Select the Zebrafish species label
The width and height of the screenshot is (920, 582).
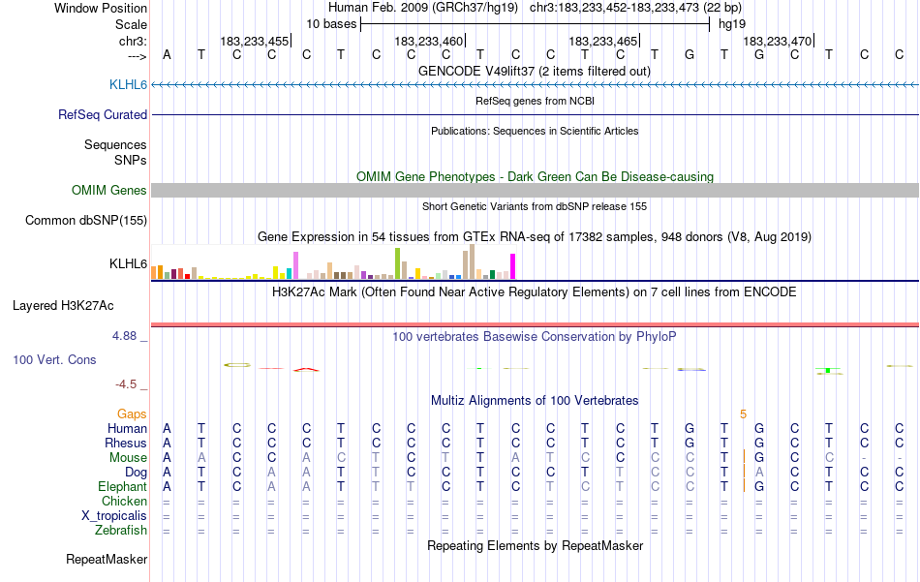pos(121,530)
